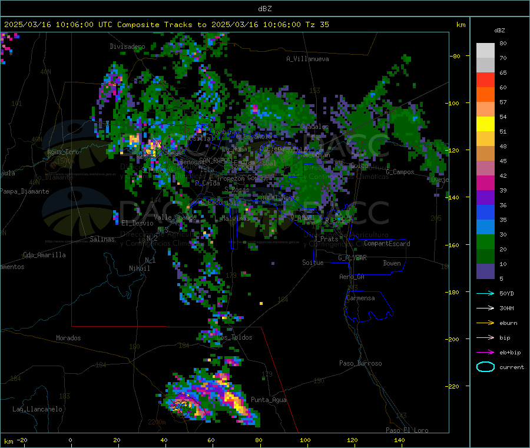
Task: Click the 0 km x-axis tick label
Action: [x=70, y=440]
